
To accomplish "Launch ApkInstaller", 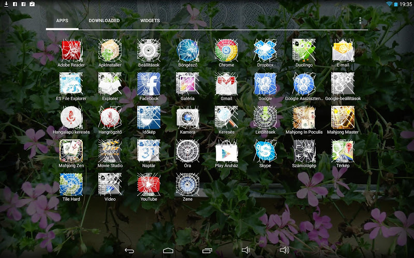I will click(110, 51).
